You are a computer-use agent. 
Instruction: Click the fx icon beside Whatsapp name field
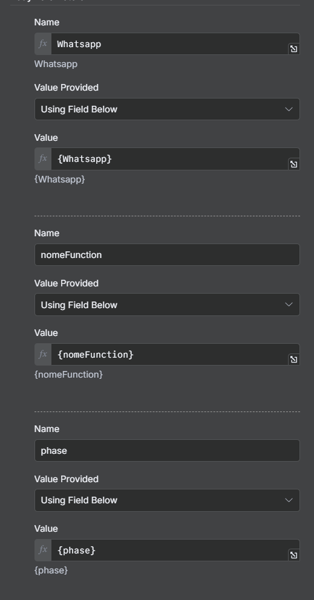(x=43, y=44)
